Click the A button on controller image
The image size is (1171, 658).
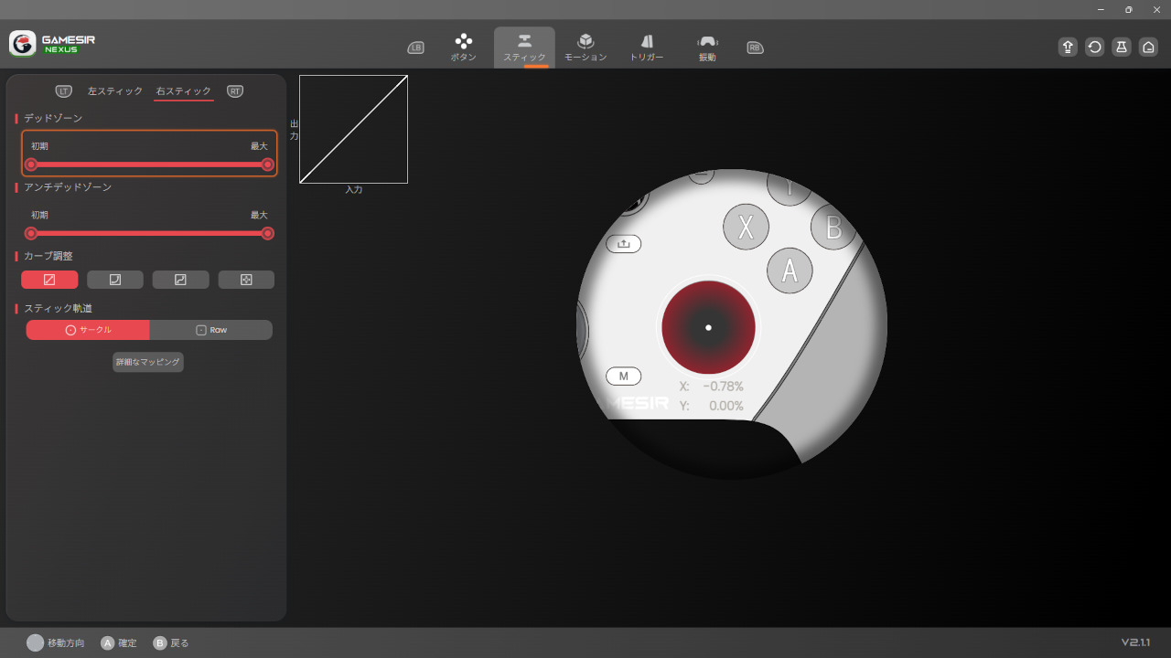click(790, 270)
